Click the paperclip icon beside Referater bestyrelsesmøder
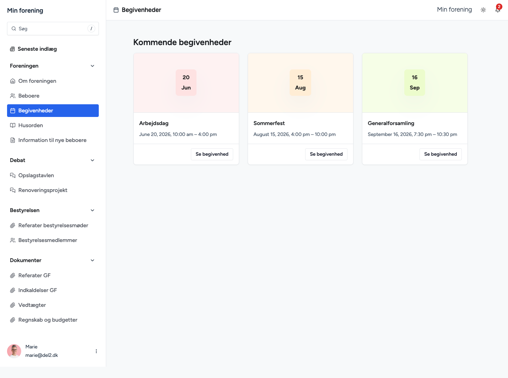Image resolution: width=508 pixels, height=378 pixels. 13,225
